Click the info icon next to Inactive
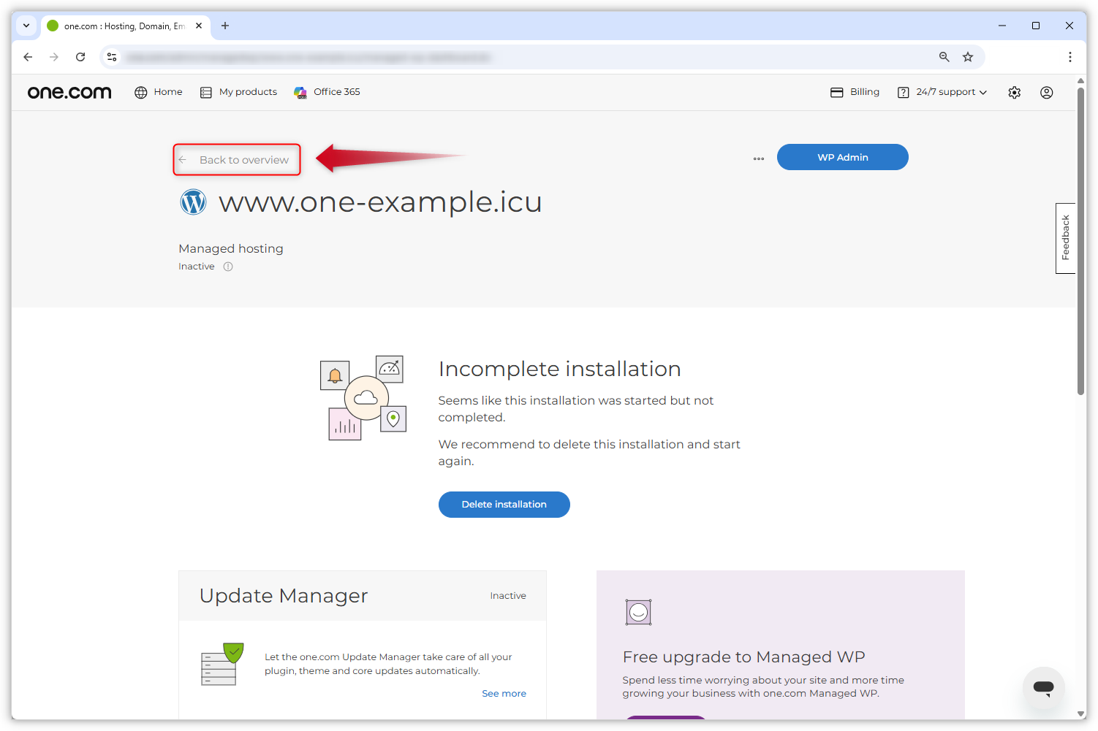 point(228,267)
